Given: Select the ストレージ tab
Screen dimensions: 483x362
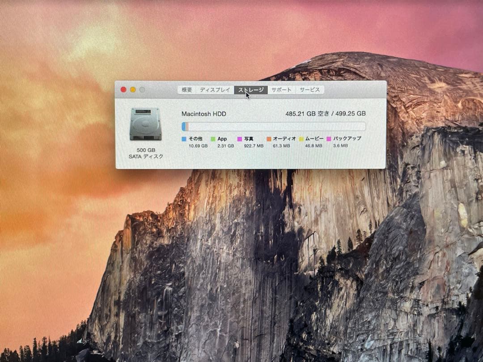Looking at the screenshot, I should pyautogui.click(x=251, y=89).
